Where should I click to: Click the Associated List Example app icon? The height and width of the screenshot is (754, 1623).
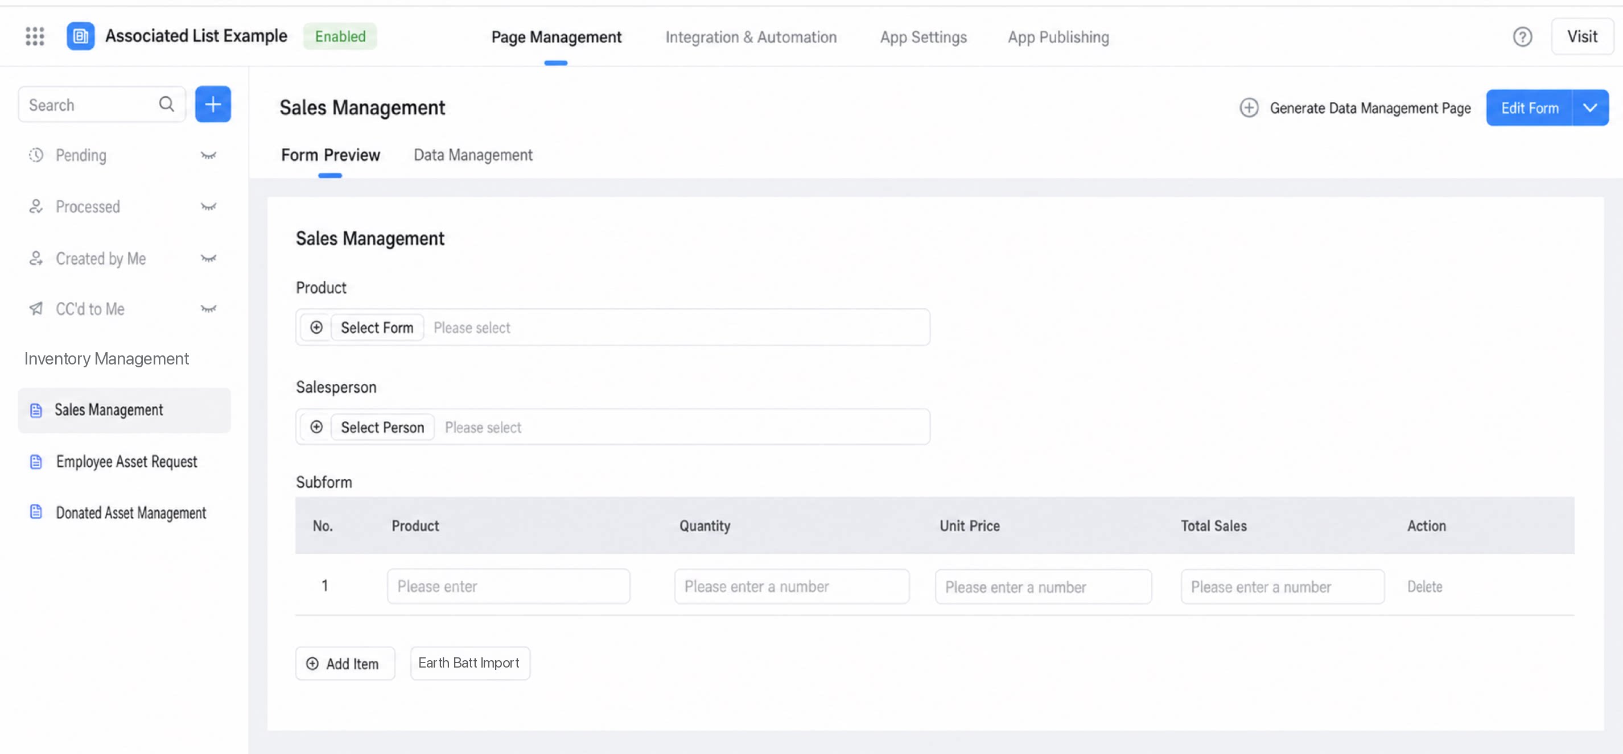pos(81,36)
